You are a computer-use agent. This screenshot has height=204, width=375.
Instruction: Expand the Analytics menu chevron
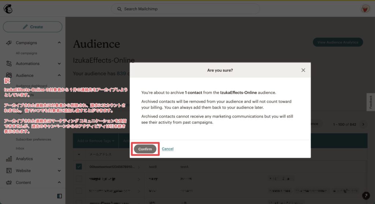(x=59, y=159)
